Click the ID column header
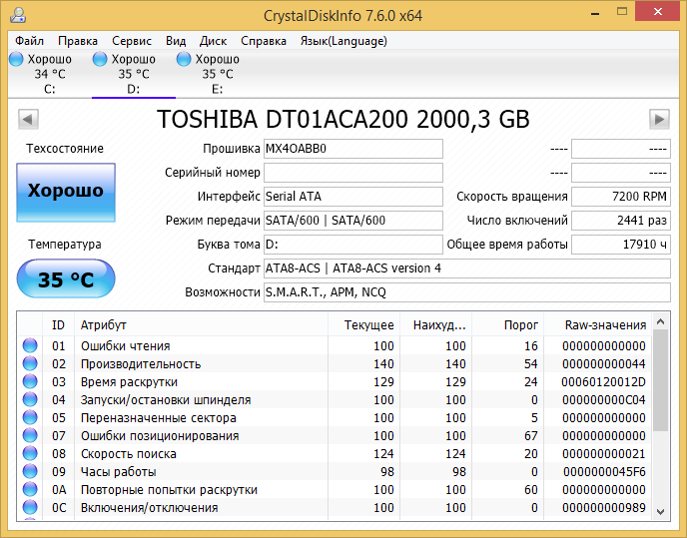This screenshot has height=538, width=687. click(x=58, y=325)
